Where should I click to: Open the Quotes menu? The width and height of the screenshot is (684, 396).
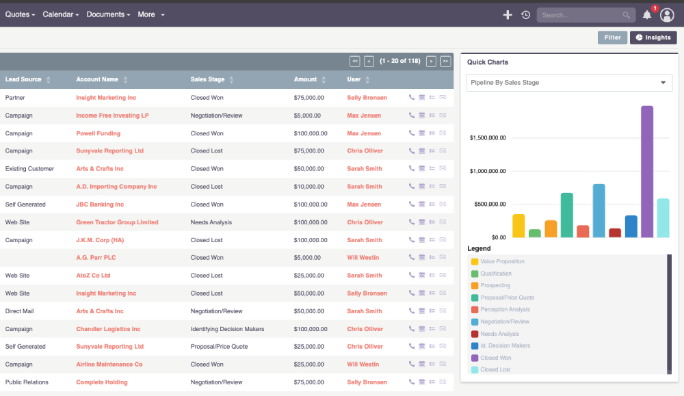point(20,14)
